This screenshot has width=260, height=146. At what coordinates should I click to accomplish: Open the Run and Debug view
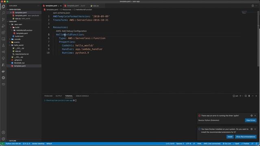click(3, 26)
